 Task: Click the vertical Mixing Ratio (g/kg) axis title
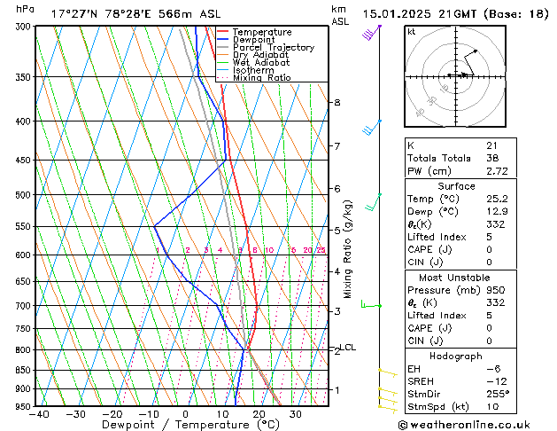click(x=347, y=249)
